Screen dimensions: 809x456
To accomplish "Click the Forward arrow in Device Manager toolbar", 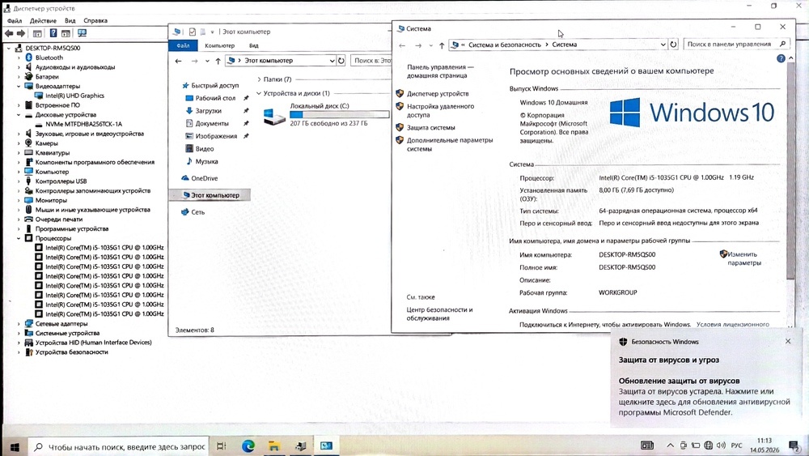I will tap(21, 33).
